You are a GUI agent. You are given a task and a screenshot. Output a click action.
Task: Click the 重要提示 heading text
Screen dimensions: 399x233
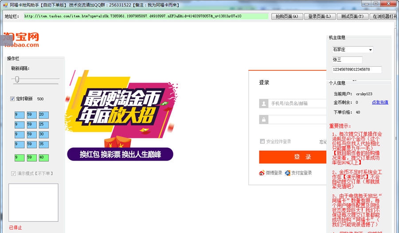point(340,126)
